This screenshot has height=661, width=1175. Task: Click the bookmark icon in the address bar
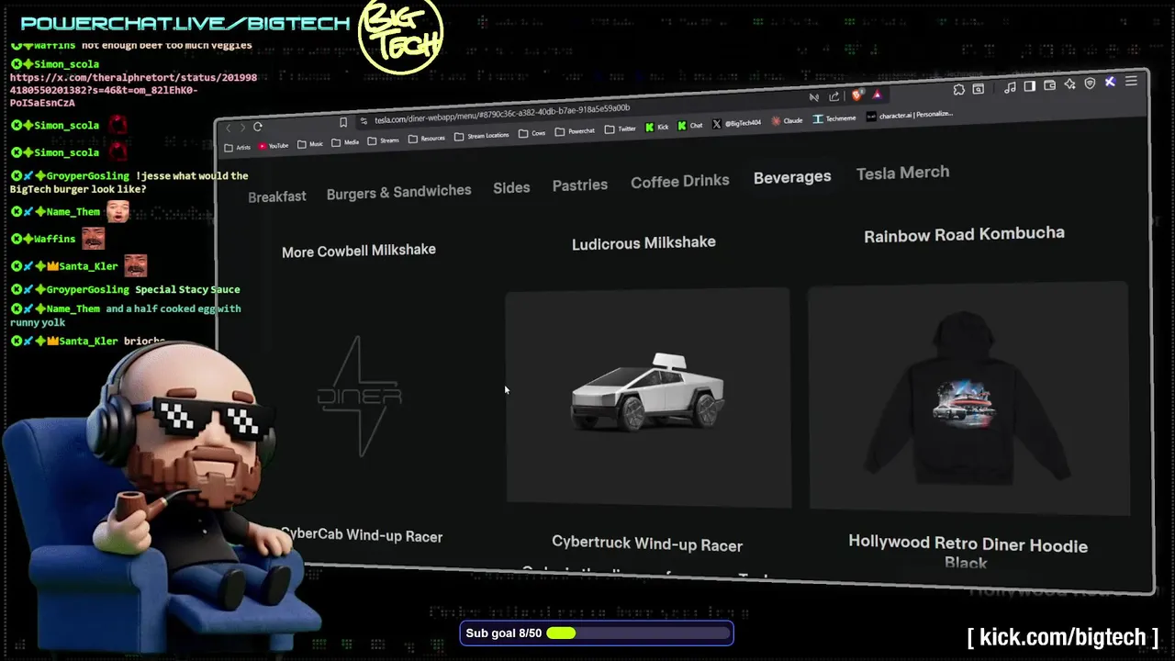tap(343, 122)
